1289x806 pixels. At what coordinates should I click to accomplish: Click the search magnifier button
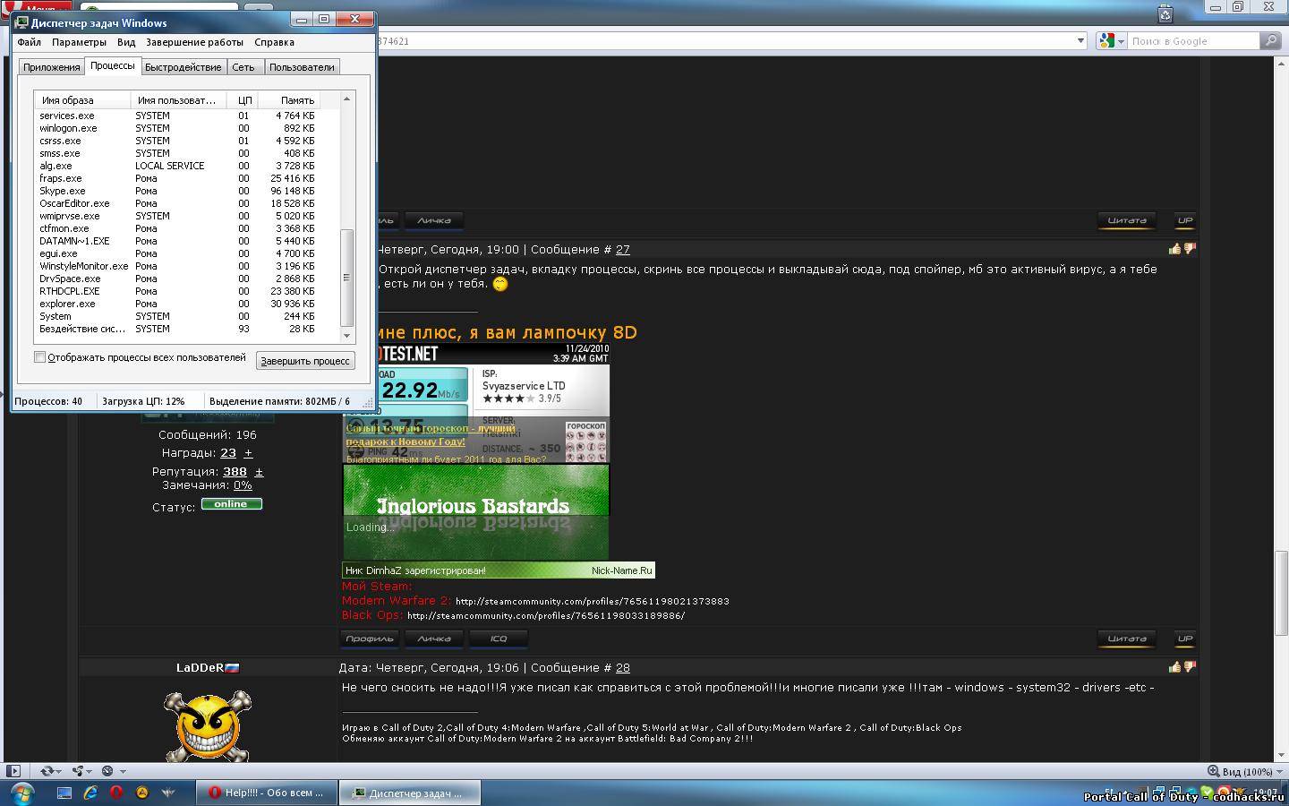[x=1269, y=40]
